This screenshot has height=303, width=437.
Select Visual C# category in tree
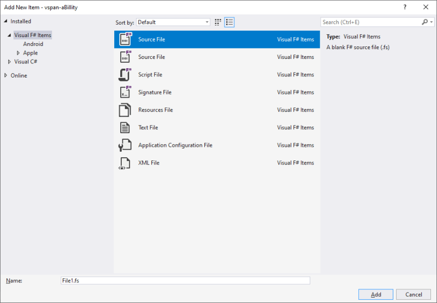tap(26, 62)
